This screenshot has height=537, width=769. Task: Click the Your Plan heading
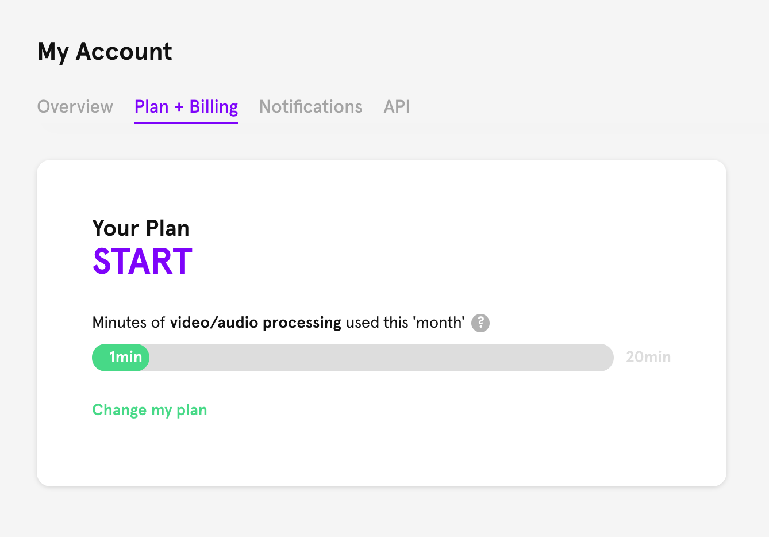(x=141, y=228)
